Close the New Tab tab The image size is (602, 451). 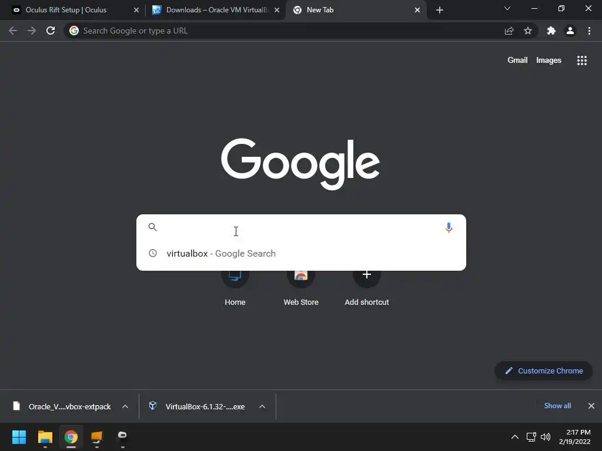417,10
